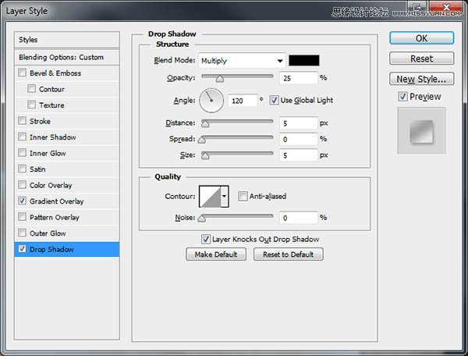Click the New Style... button
The width and height of the screenshot is (468, 356).
(x=422, y=79)
